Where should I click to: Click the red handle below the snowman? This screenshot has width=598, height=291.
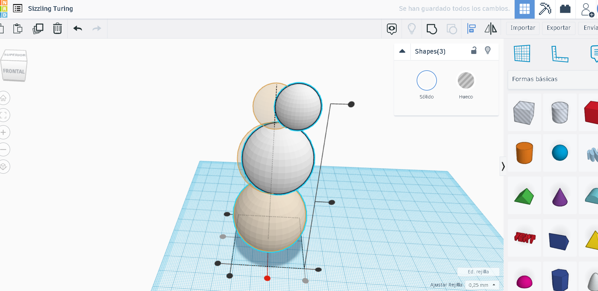point(267,278)
